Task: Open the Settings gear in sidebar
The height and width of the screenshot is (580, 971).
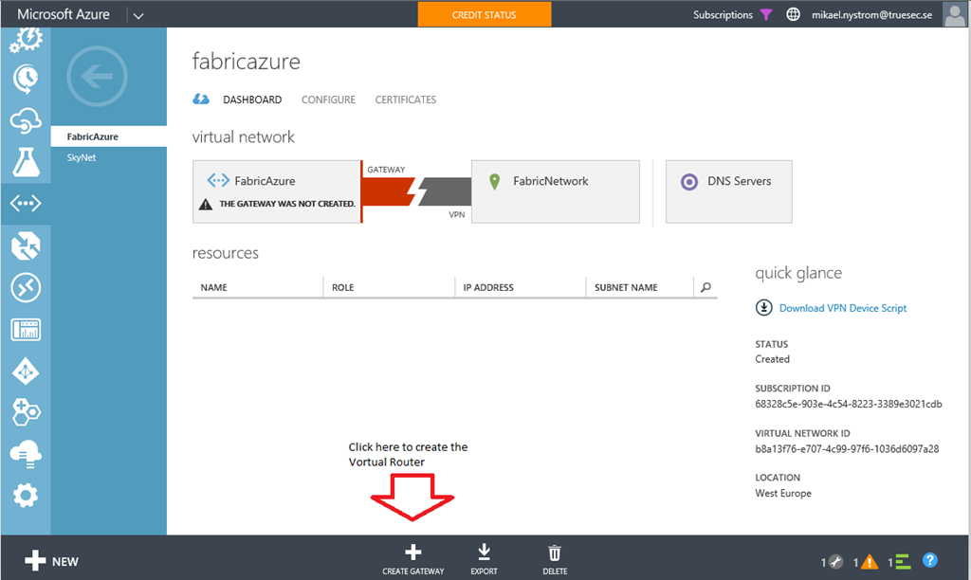Action: coord(26,495)
